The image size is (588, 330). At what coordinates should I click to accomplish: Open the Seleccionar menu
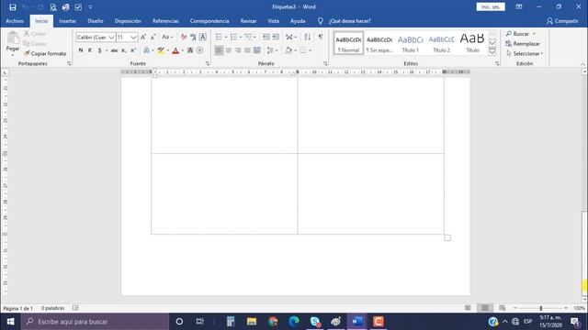525,53
